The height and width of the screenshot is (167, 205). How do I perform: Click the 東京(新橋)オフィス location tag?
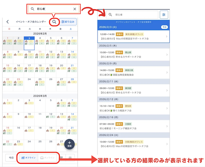point(134,34)
